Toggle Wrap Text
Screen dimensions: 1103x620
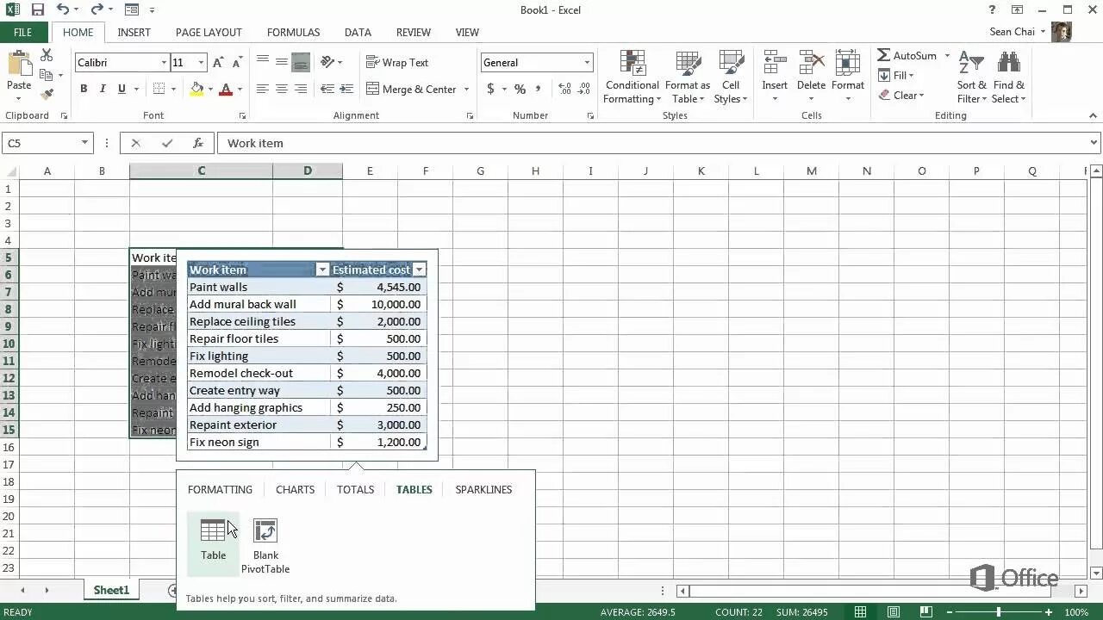pos(397,62)
